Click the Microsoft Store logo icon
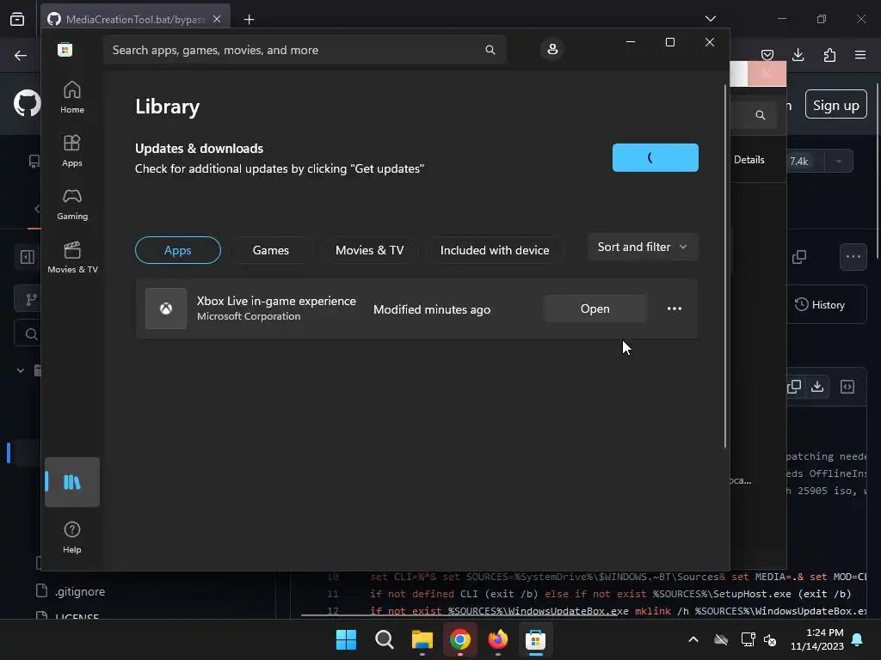This screenshot has height=660, width=881. 65,49
